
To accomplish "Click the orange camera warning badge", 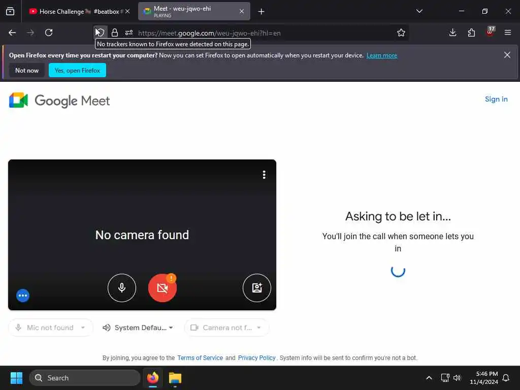I will 171,278.
